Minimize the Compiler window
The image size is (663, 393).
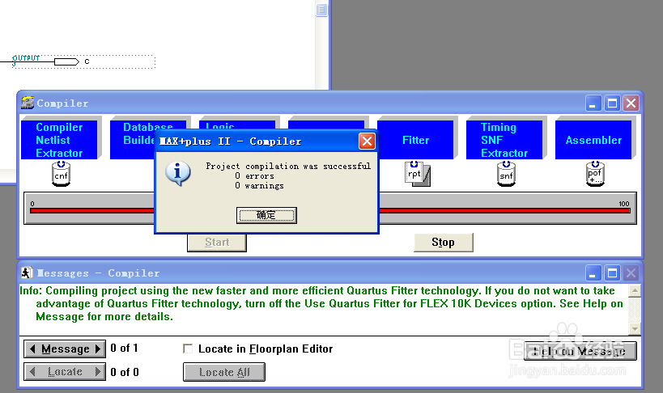coord(593,104)
